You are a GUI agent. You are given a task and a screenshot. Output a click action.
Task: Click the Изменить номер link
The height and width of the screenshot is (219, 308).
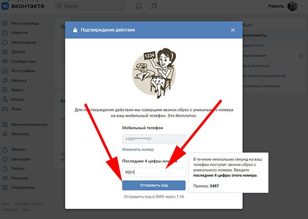(x=138, y=150)
